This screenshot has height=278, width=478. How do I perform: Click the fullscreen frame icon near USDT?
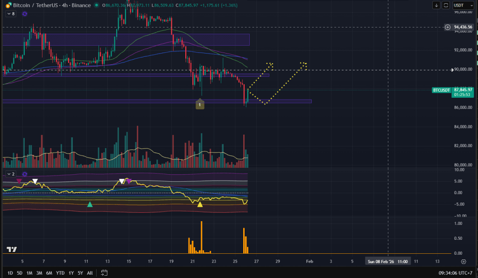(x=446, y=5)
